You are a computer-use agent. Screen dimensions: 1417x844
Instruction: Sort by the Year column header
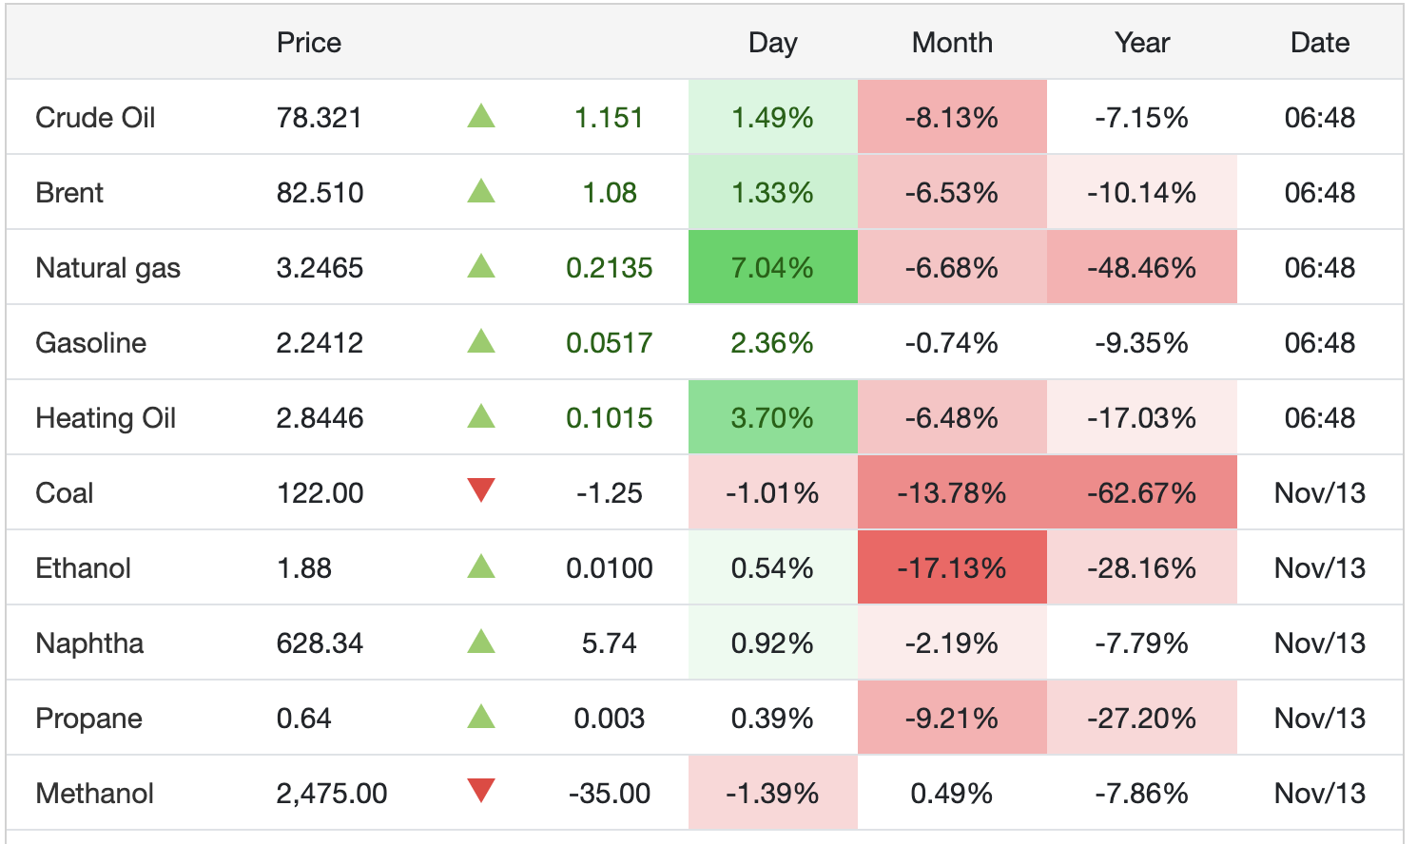tap(1142, 43)
